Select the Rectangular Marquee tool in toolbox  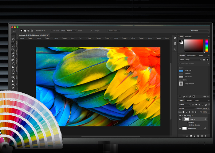(13, 42)
